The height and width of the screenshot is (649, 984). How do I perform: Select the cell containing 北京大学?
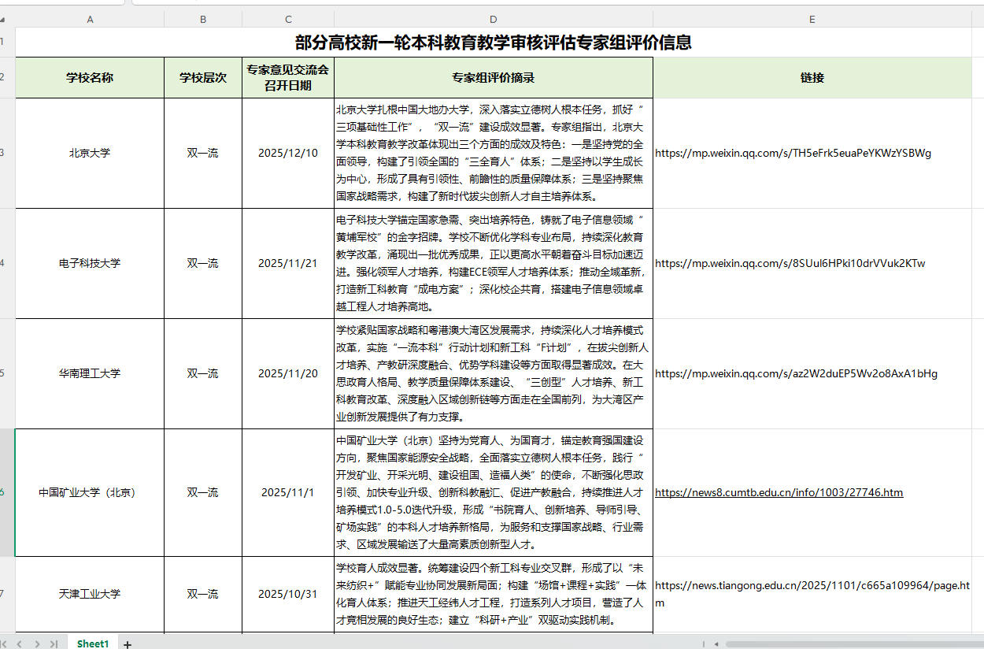click(x=89, y=153)
